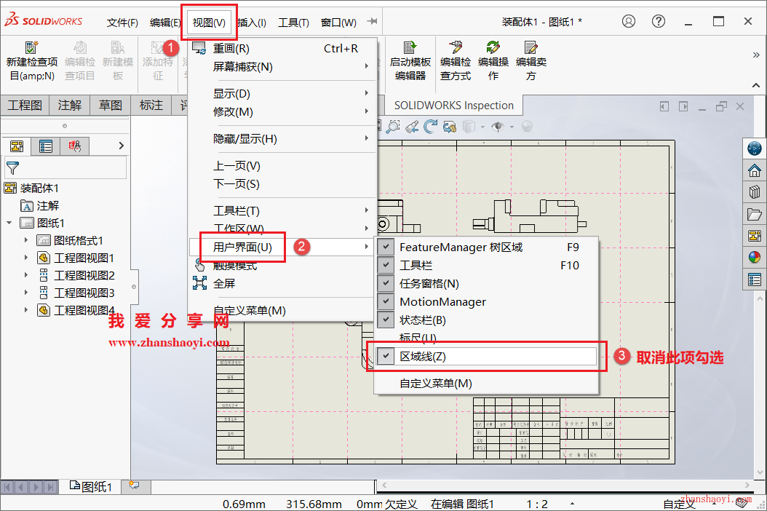Expand the 工程图视图2 tree node
767x511 pixels.
(x=26, y=275)
